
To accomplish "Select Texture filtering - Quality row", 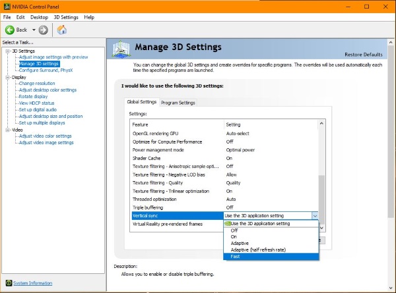I will tap(224, 182).
